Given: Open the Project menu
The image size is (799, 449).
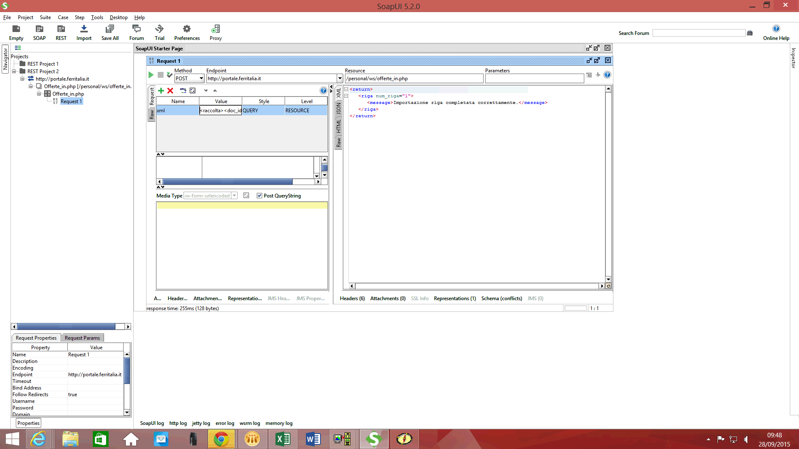Looking at the screenshot, I should tap(25, 17).
